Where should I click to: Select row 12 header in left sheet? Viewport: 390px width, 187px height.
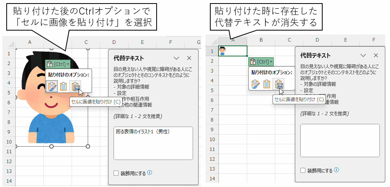click(9, 161)
